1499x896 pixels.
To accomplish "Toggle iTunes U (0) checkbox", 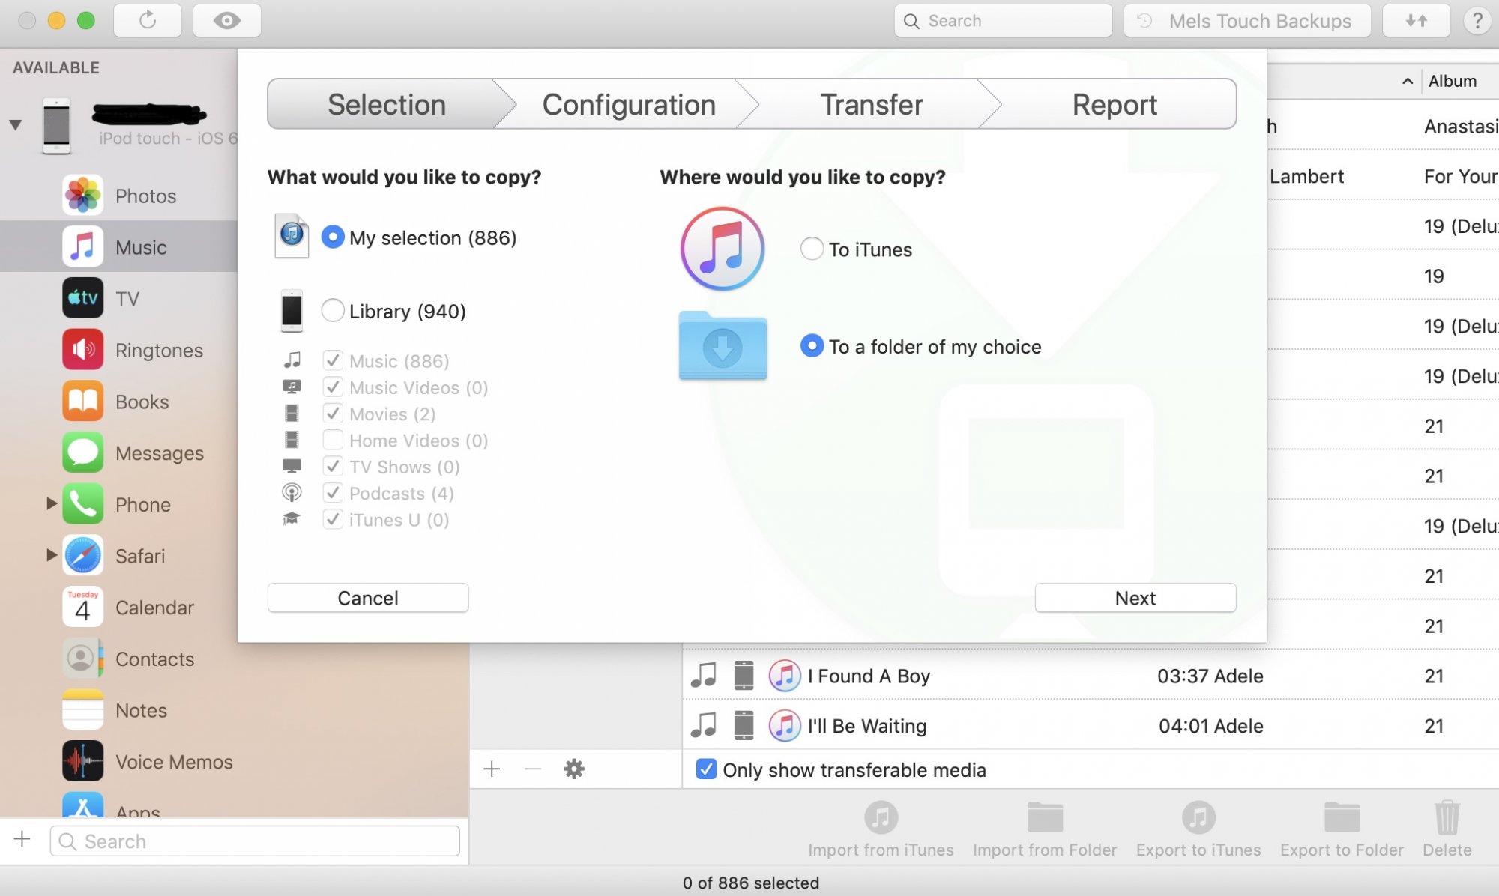I will tap(333, 519).
